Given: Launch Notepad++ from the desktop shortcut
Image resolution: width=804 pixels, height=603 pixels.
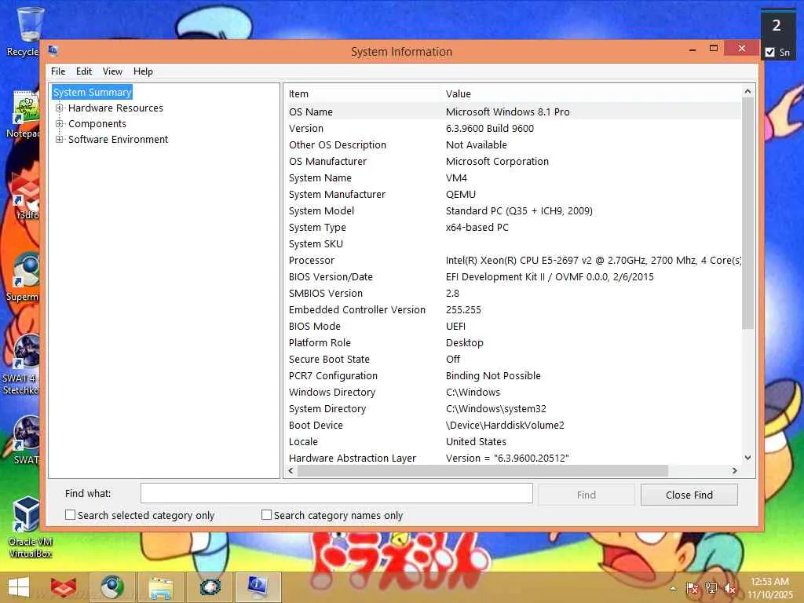Looking at the screenshot, I should click(x=24, y=114).
